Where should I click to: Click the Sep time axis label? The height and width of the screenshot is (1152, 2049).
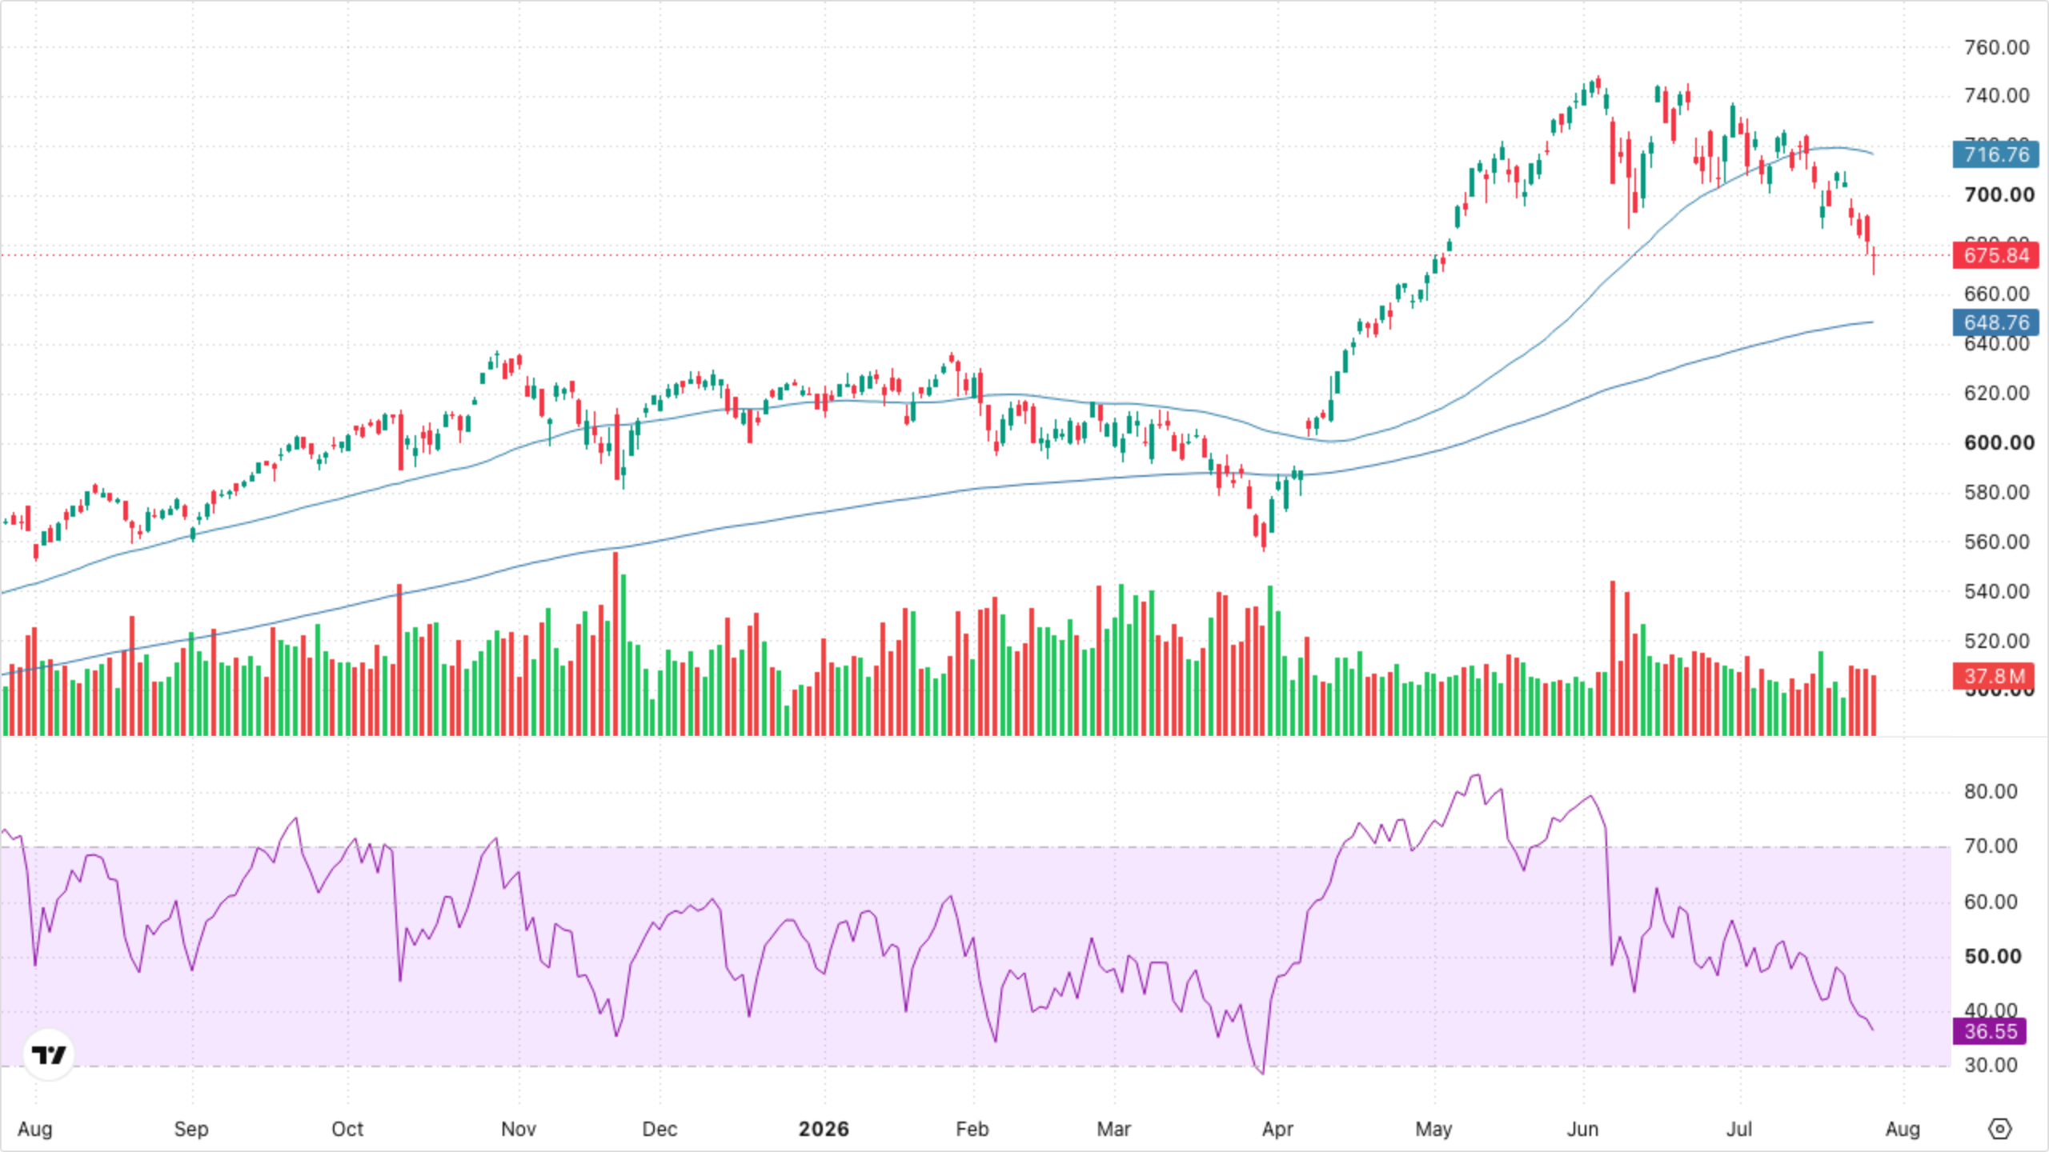point(190,1129)
